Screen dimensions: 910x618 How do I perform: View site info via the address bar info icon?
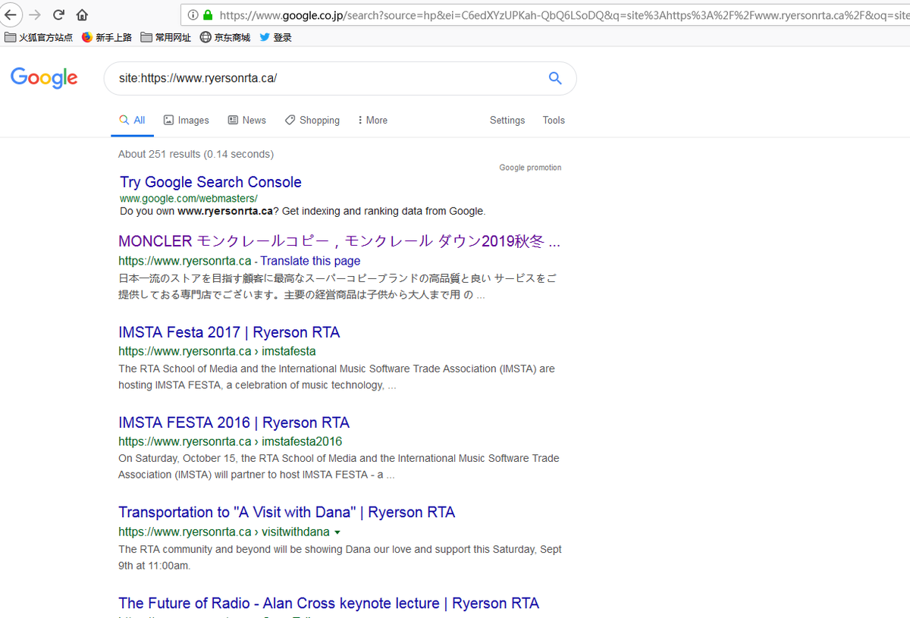click(192, 14)
